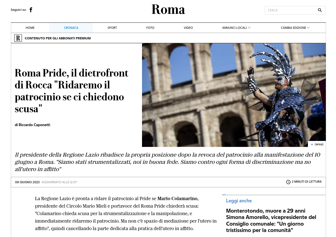
Task: Click the bold name Mario Colamarino
Action: (177, 198)
